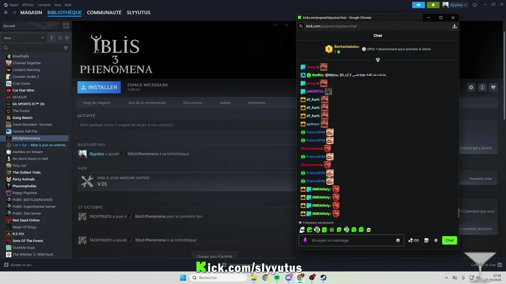Open game settings gear icon
This screenshot has height=284, width=506.
[x=471, y=87]
